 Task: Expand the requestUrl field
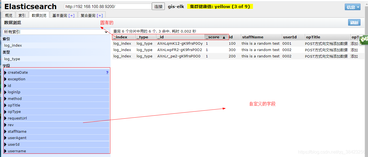pos(56,118)
